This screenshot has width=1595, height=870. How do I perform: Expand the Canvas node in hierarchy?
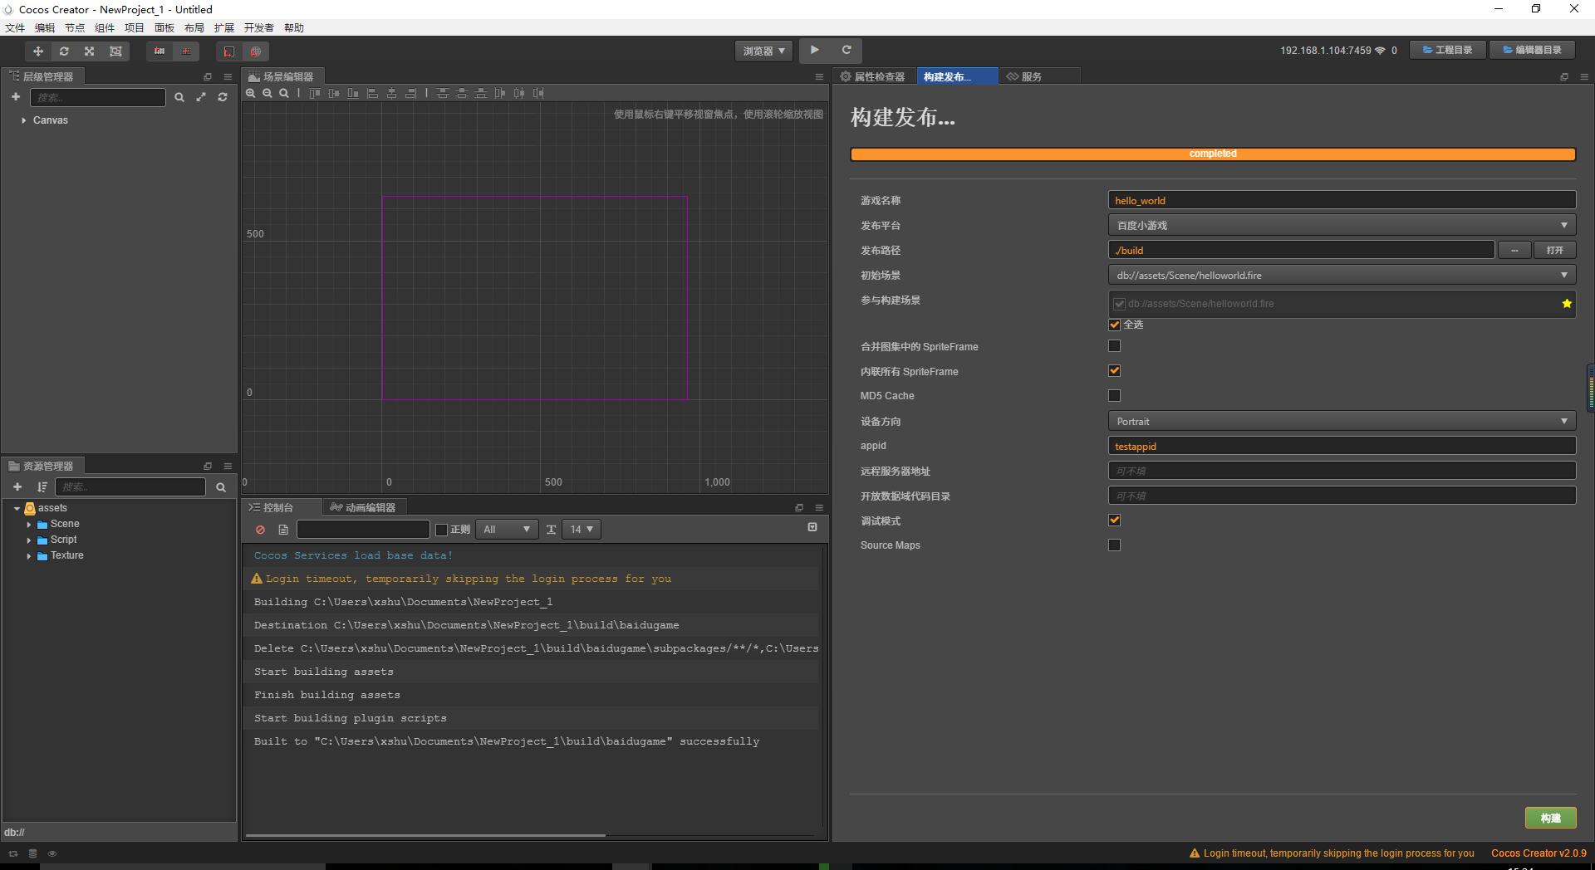click(23, 120)
